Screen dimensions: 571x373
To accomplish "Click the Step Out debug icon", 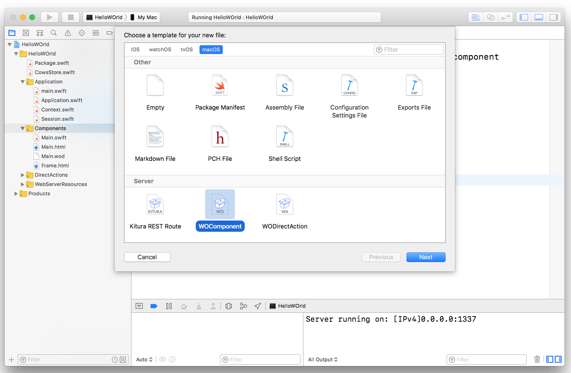I will tap(213, 306).
